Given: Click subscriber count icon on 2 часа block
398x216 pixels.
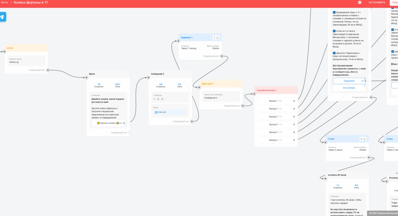Looking at the screenshot, I should 364,139.
